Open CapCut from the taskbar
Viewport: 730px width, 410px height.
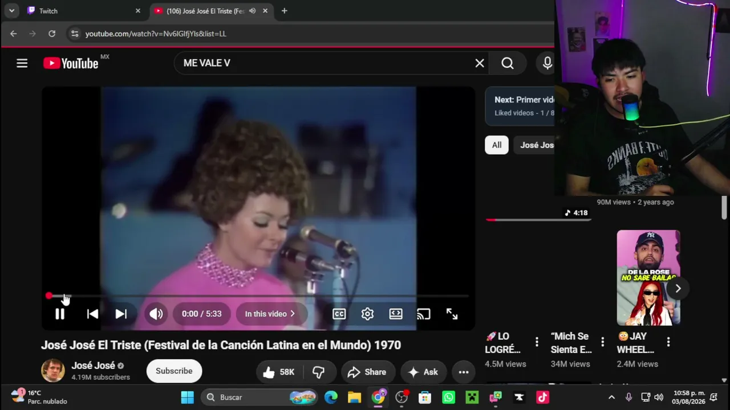[519, 397]
